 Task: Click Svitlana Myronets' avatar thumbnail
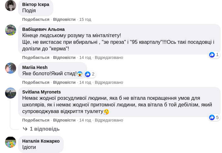[x=10, y=93]
